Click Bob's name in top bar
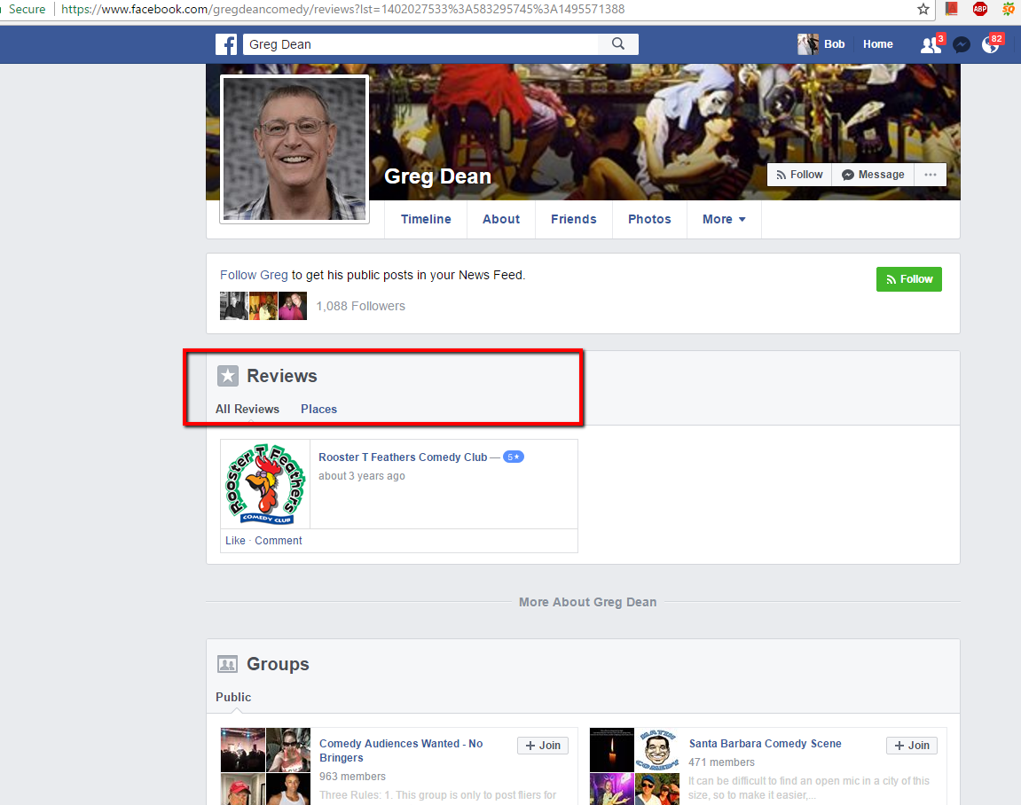Image resolution: width=1021 pixels, height=805 pixels. (x=834, y=44)
